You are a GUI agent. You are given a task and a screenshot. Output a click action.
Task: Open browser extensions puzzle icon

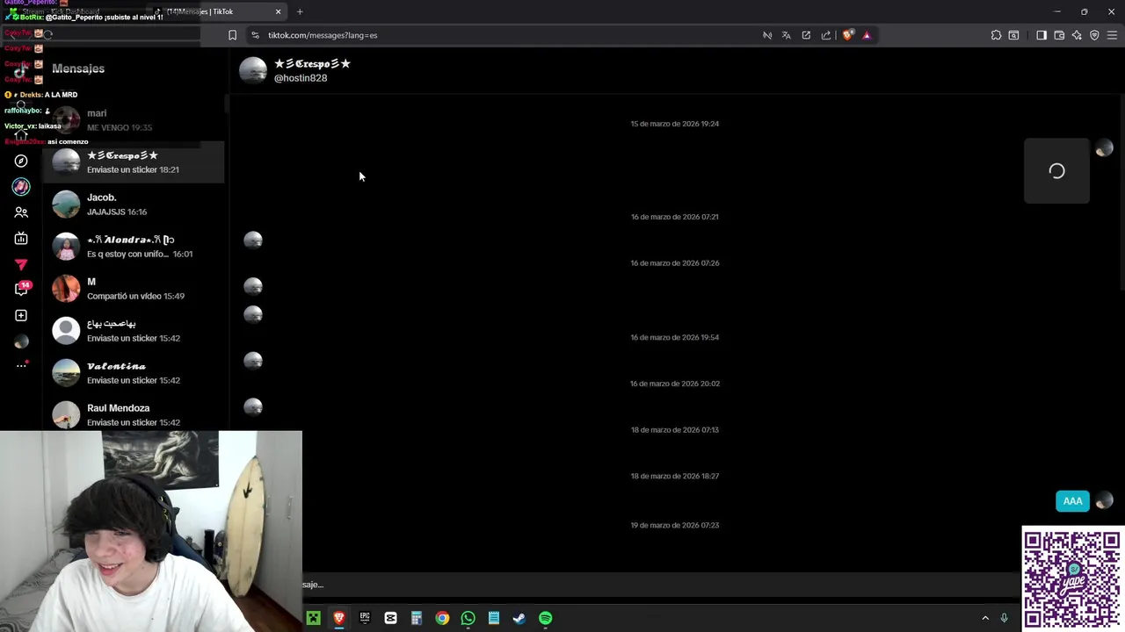click(x=996, y=35)
